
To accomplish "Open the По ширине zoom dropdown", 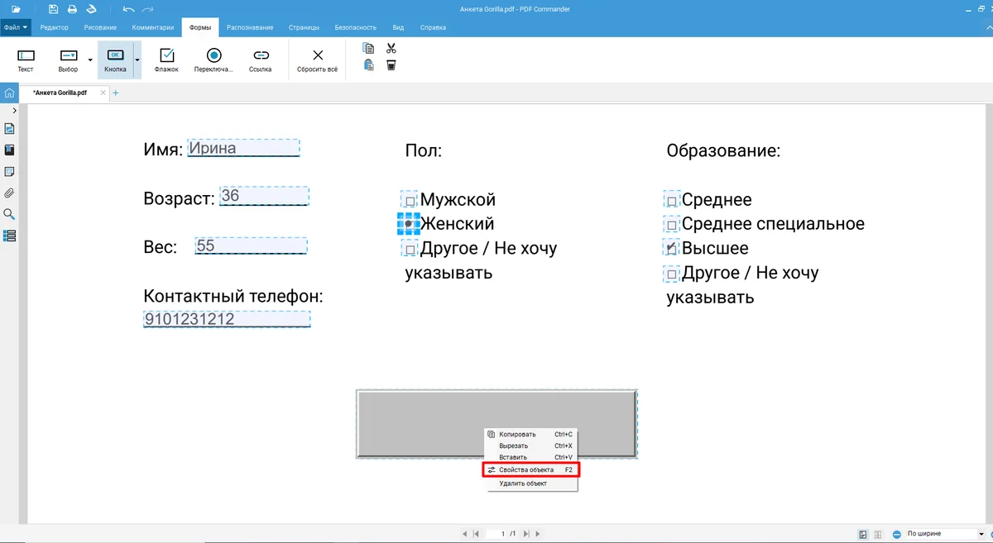I will tap(942, 534).
